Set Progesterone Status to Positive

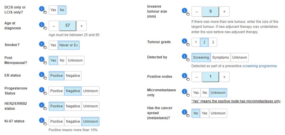57,91
